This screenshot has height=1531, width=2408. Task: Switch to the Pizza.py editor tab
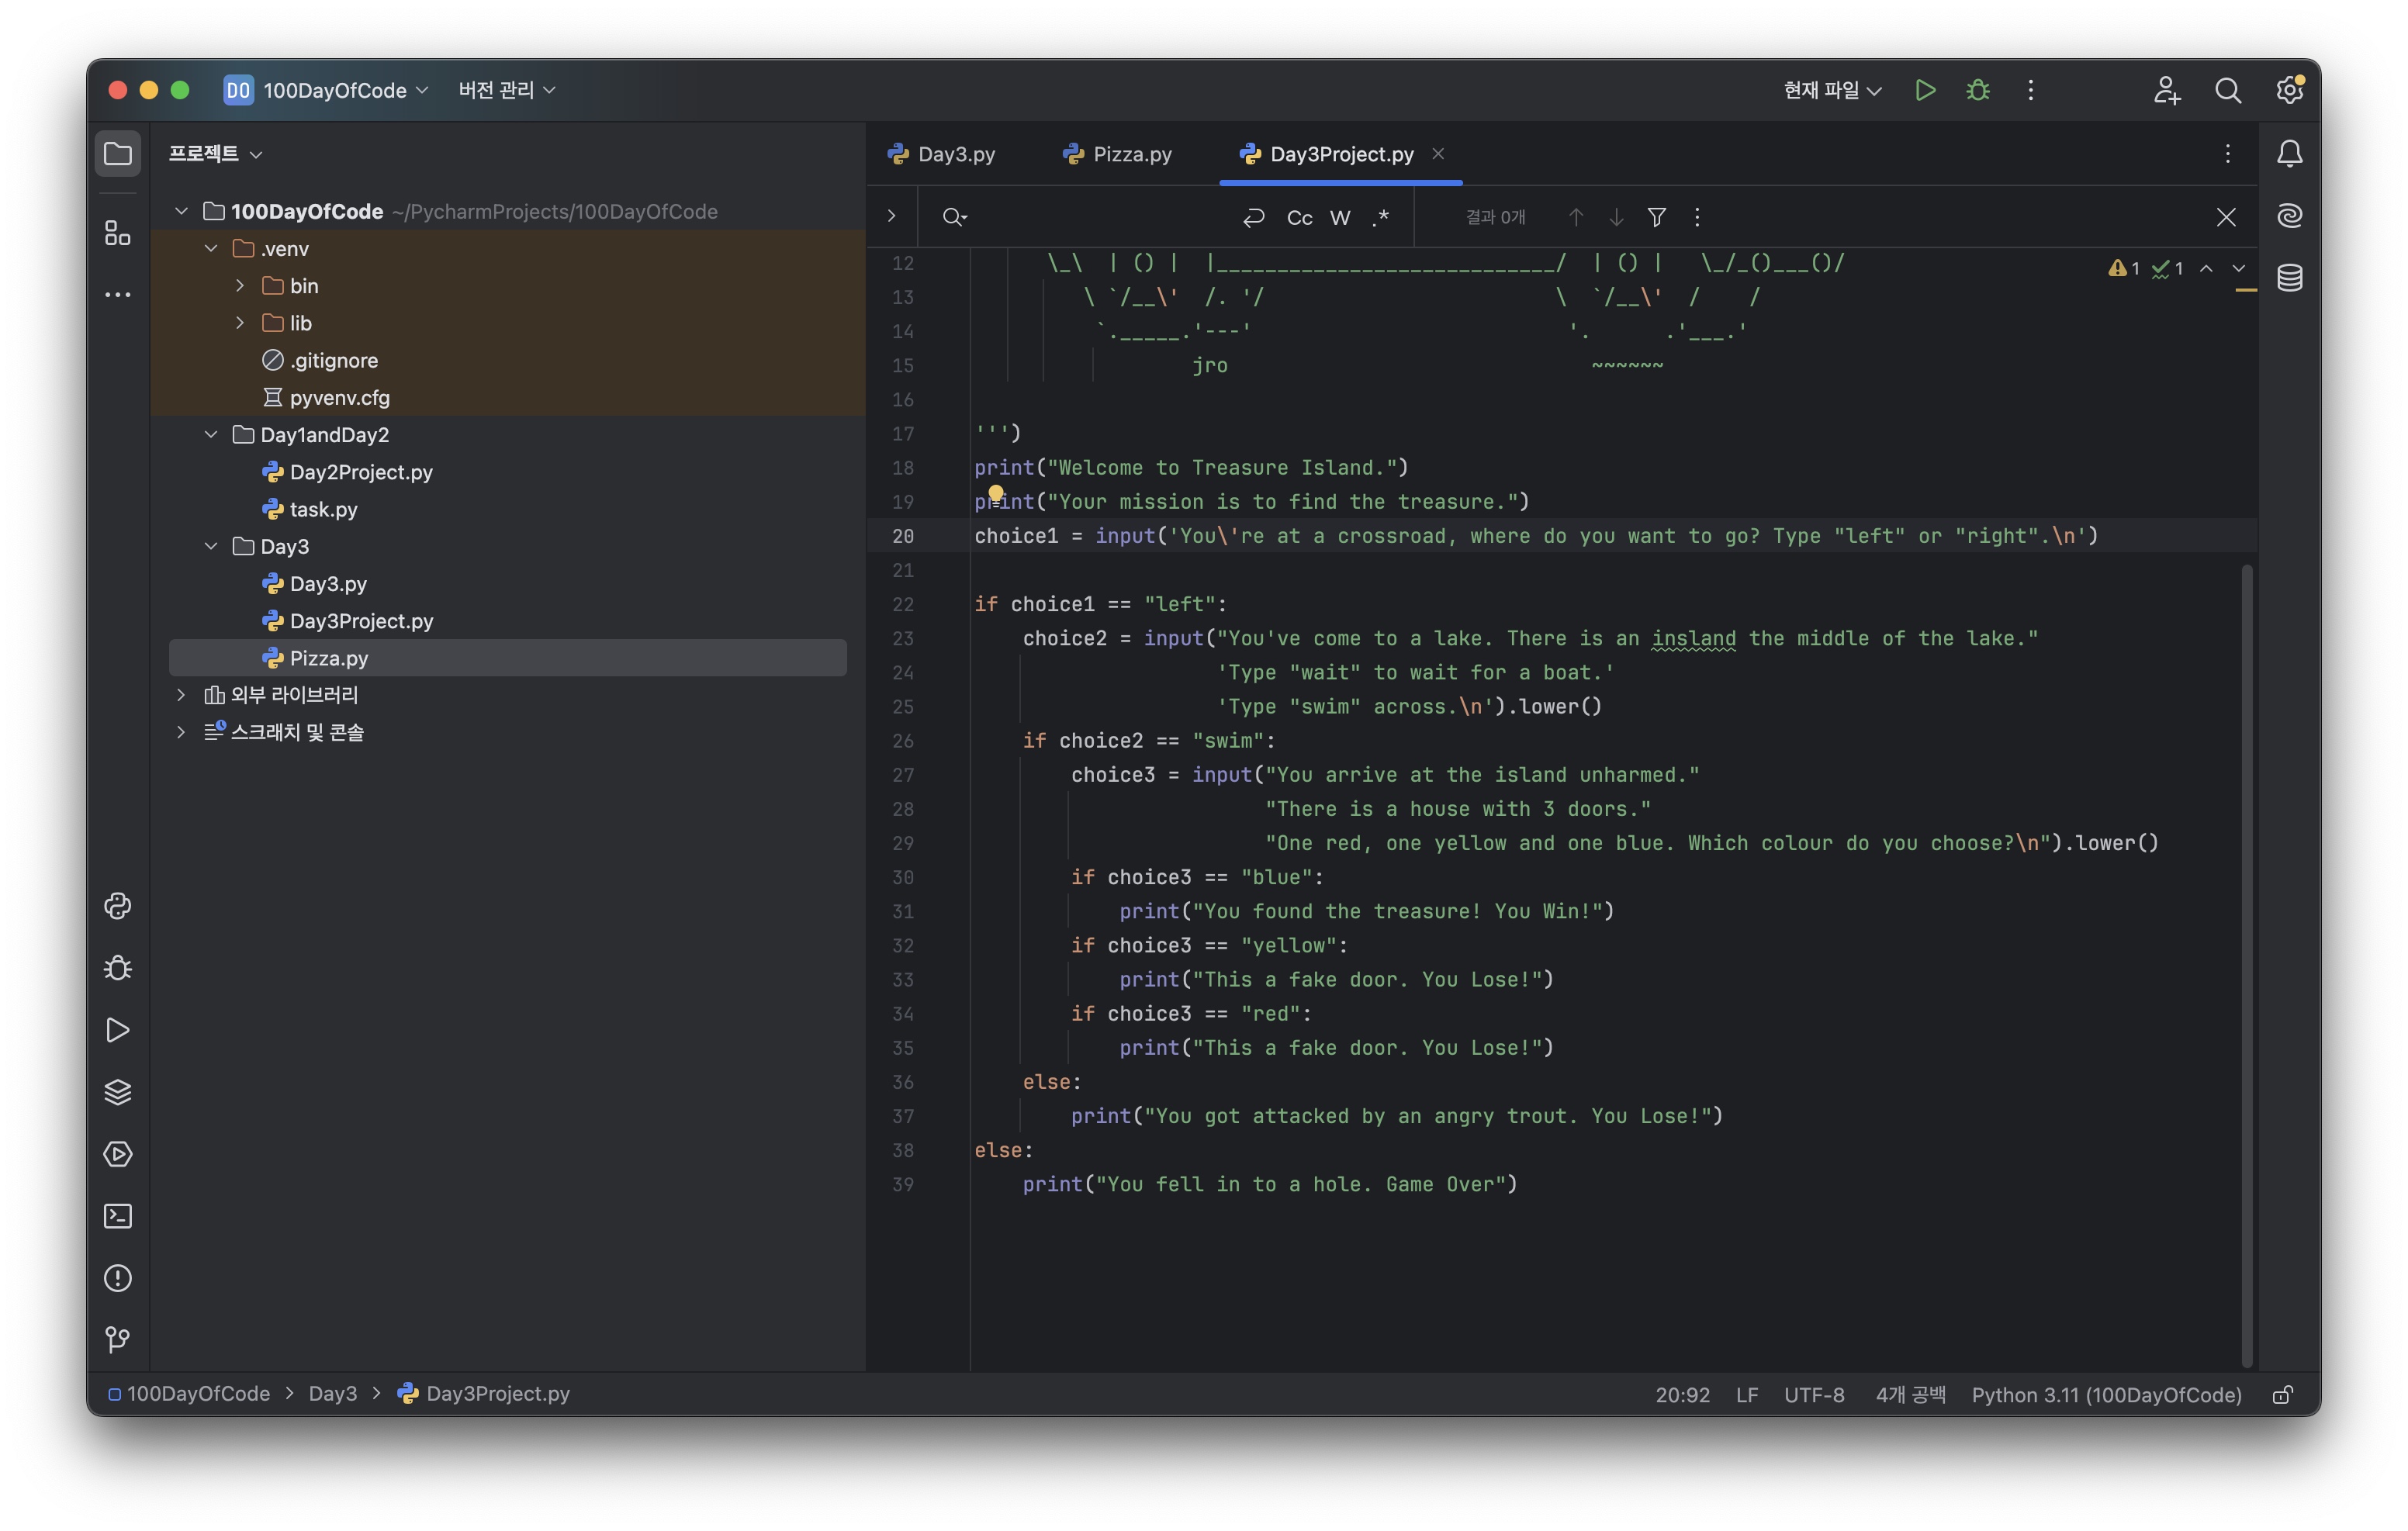1116,154
